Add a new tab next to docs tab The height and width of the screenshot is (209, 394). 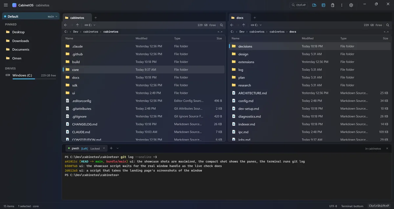click(x=255, y=18)
